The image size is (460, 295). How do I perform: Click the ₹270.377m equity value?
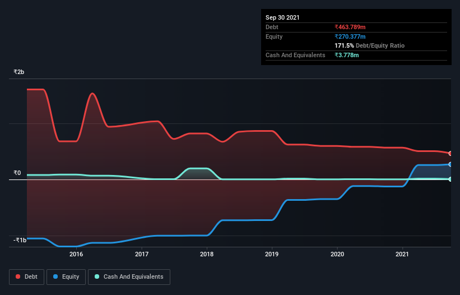click(350, 36)
